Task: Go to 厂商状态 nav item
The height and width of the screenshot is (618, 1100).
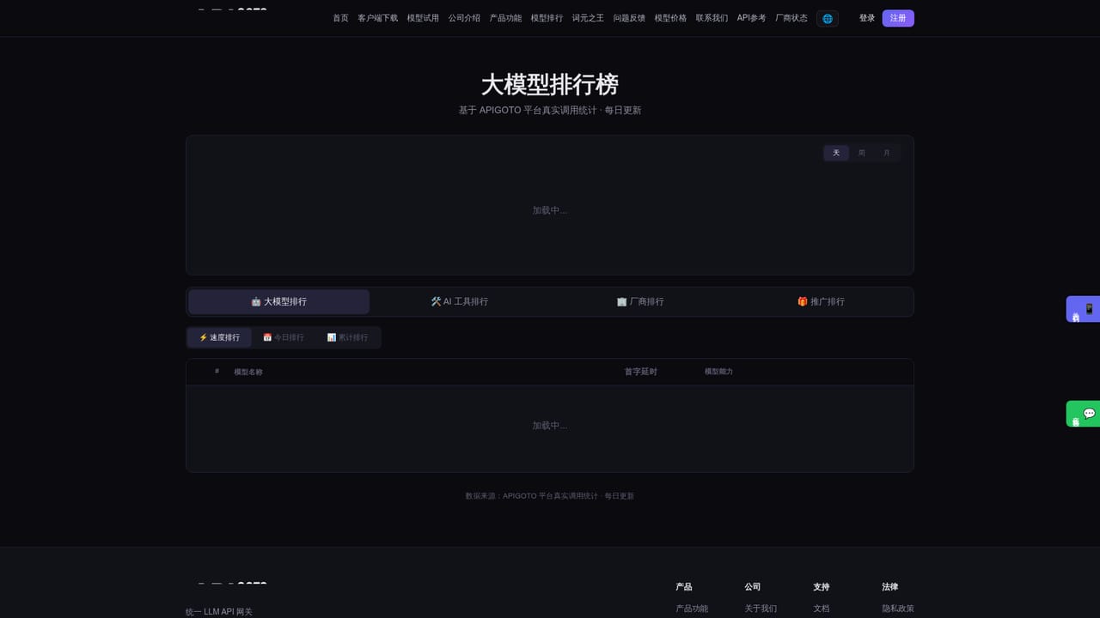Action: pos(791,18)
